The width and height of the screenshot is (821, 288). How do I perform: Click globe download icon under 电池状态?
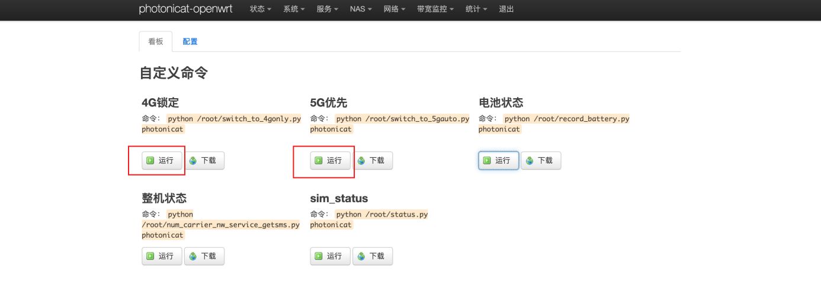tap(530, 160)
